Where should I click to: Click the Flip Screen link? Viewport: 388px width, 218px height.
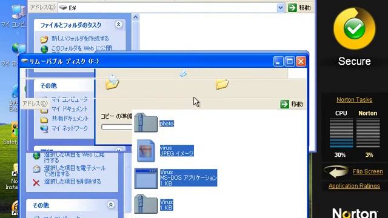(368, 171)
